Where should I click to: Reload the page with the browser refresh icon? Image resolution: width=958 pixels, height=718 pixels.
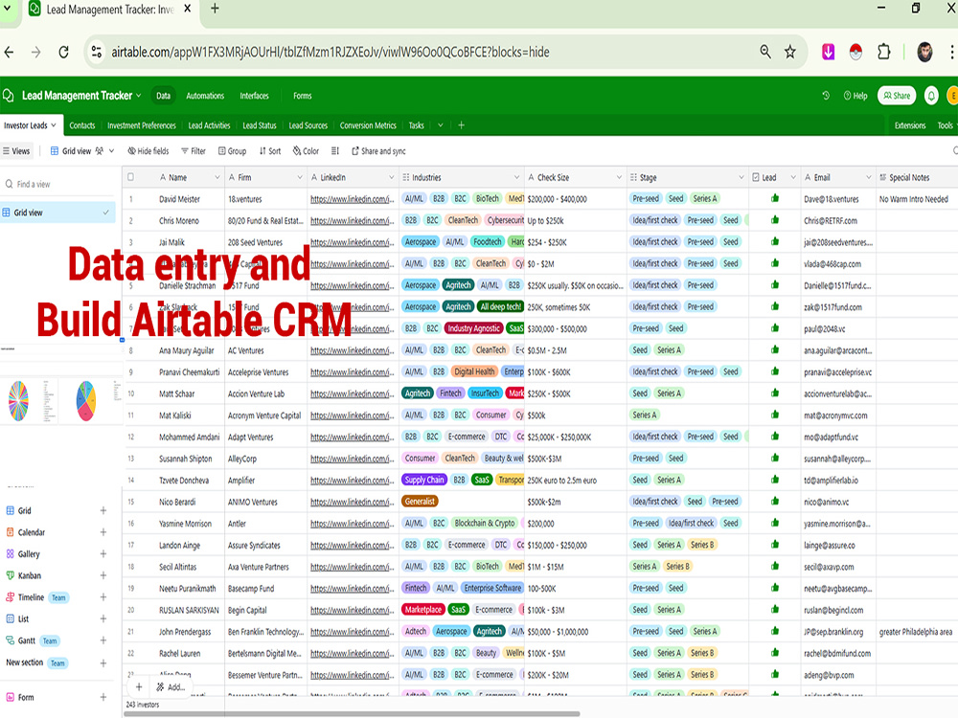pyautogui.click(x=63, y=53)
